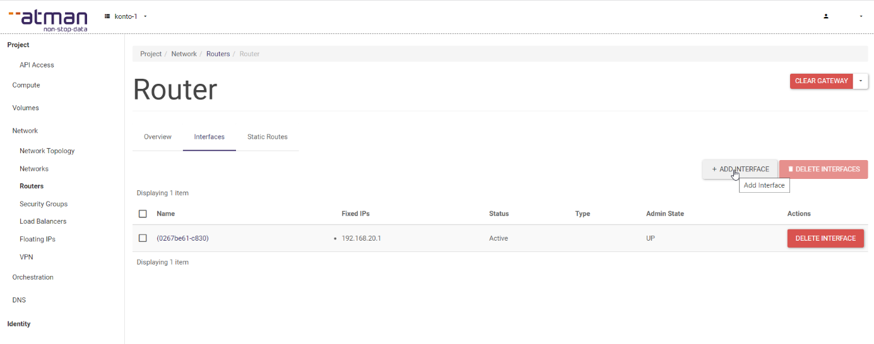874x344 pixels.
Task: Expand the Compute sidebar section
Action: tap(26, 85)
